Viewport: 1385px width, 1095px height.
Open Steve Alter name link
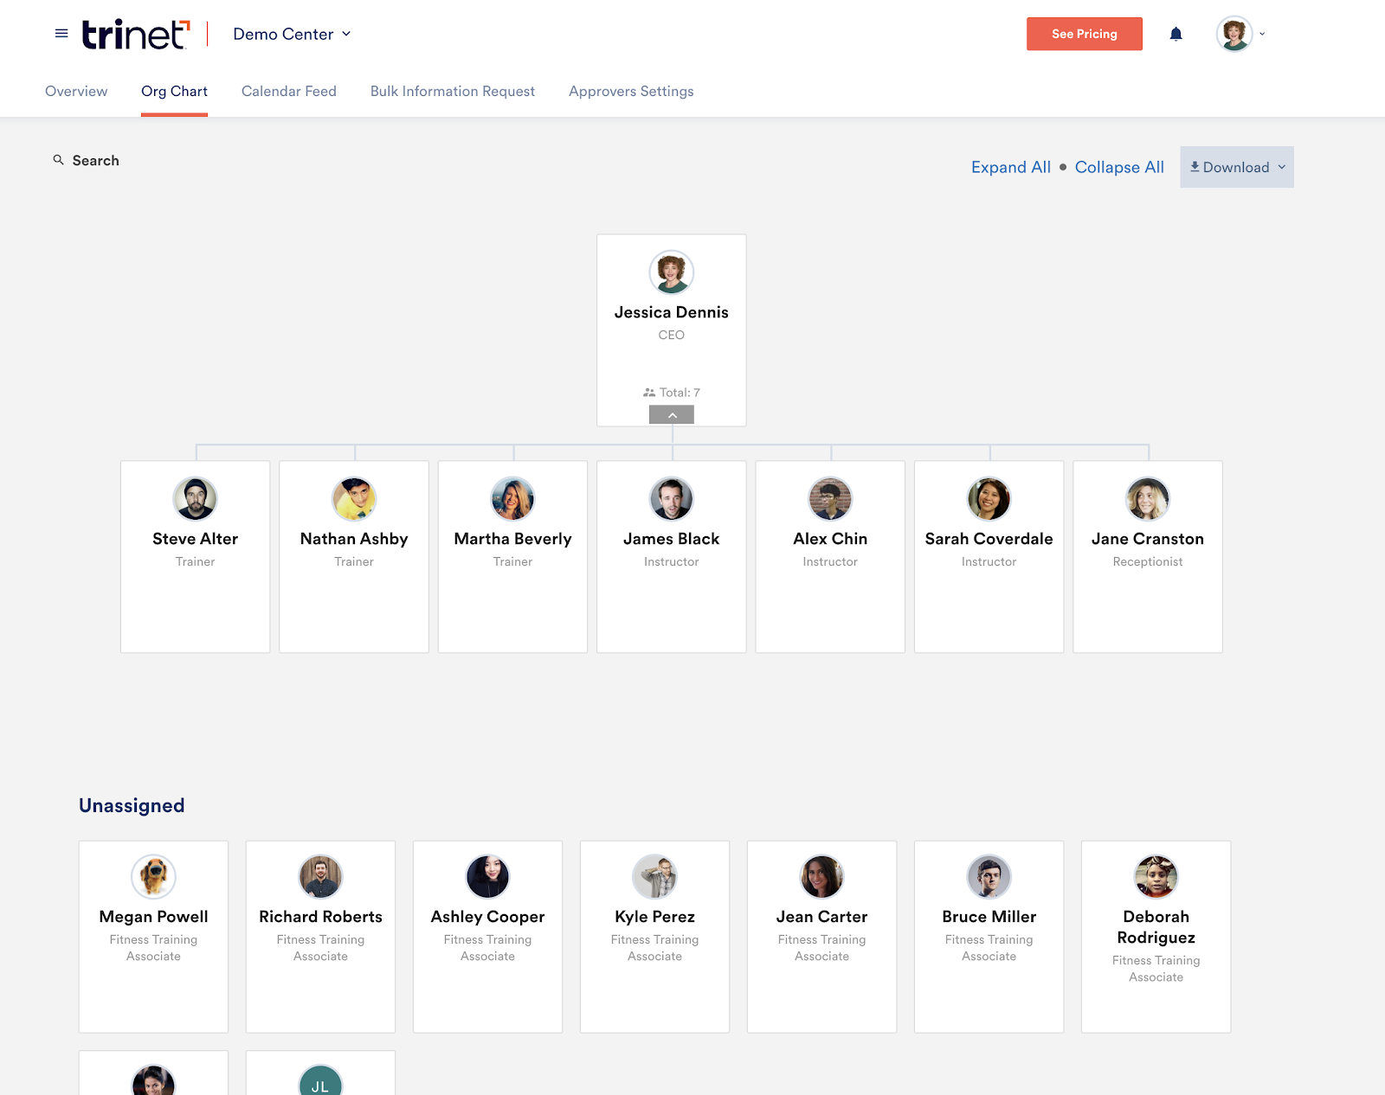196,539
